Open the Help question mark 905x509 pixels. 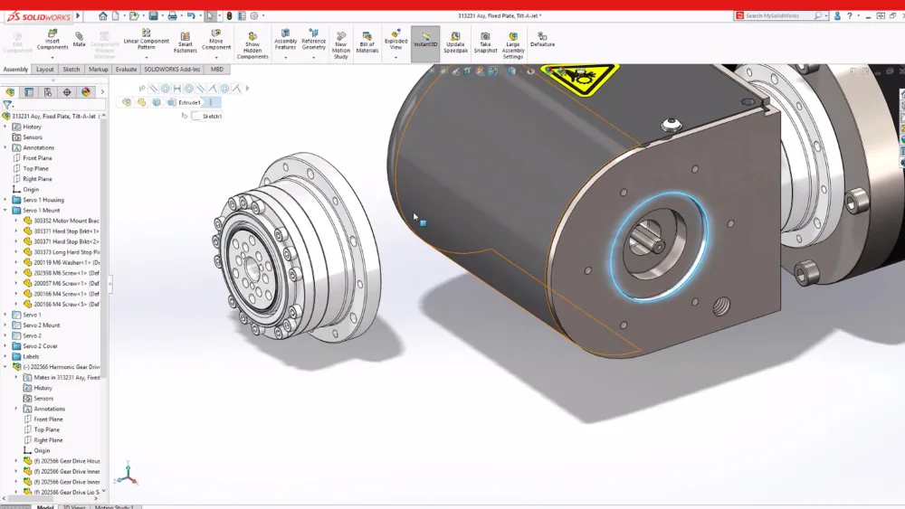(x=849, y=15)
